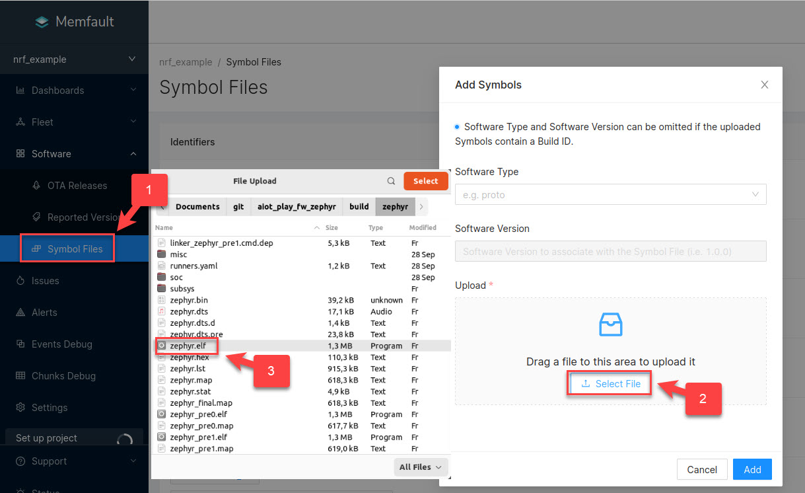Open Symbol Files in sidebar
805x493 pixels.
(74, 248)
